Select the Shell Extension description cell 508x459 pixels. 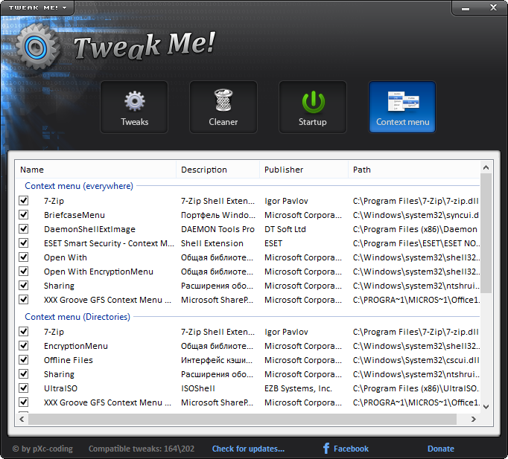click(x=212, y=243)
